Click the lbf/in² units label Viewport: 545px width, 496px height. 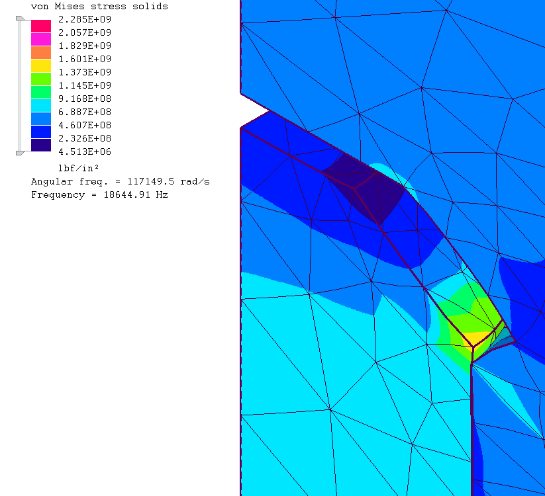point(79,169)
